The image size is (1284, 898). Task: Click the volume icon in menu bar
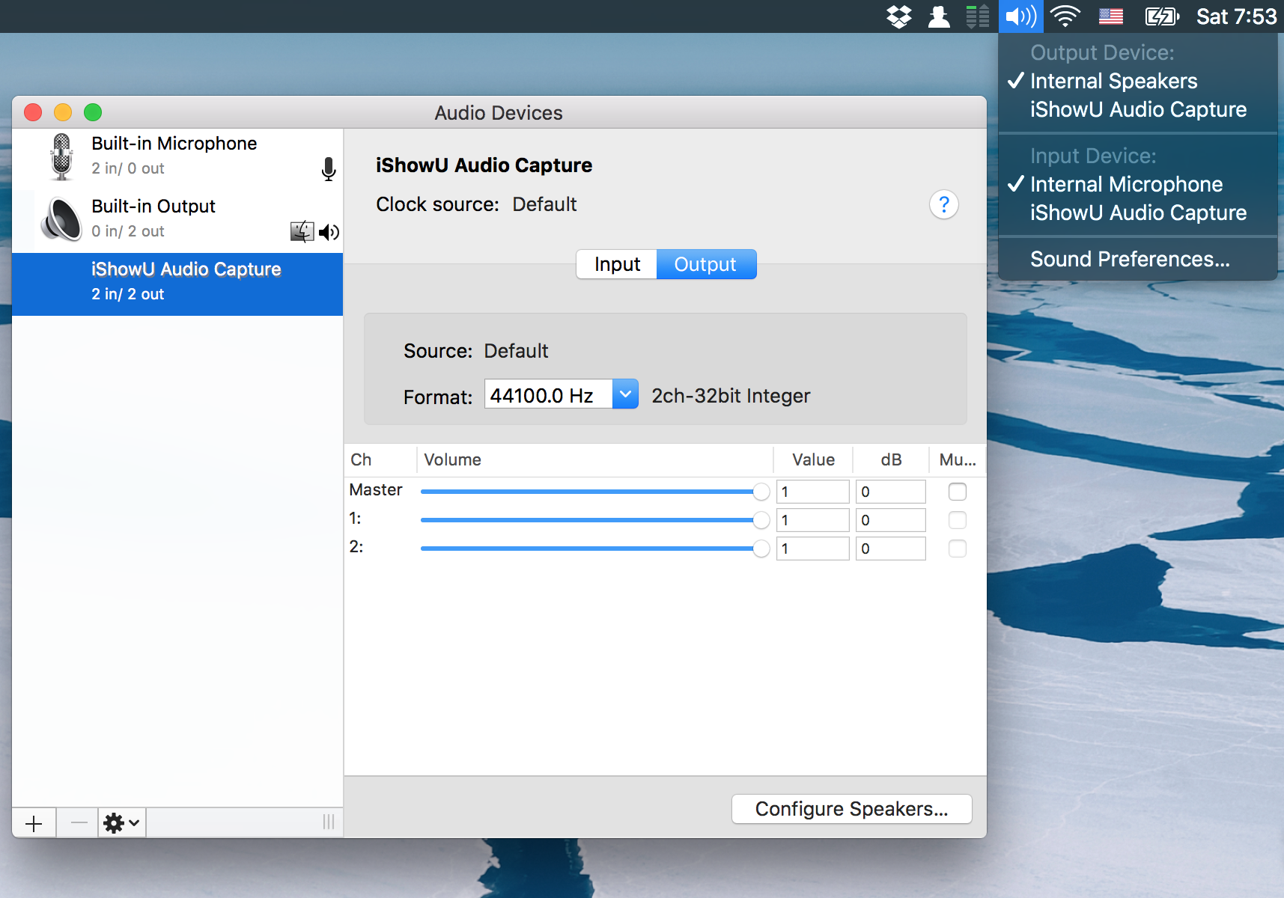(x=1021, y=16)
